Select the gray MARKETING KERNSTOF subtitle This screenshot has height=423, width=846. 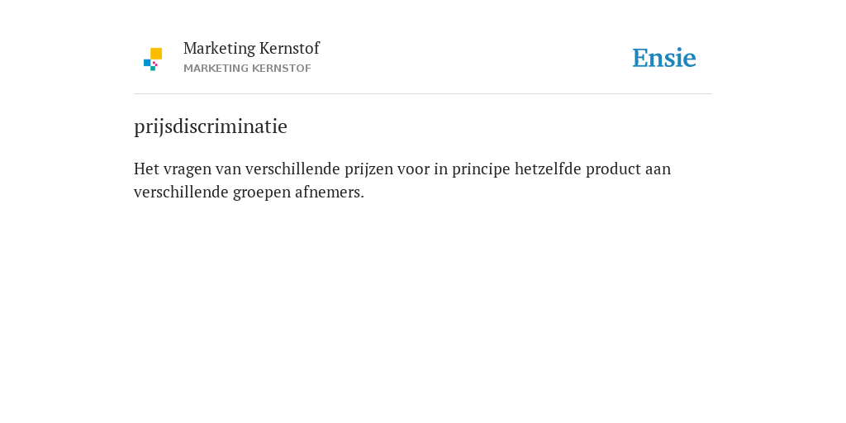tap(247, 69)
